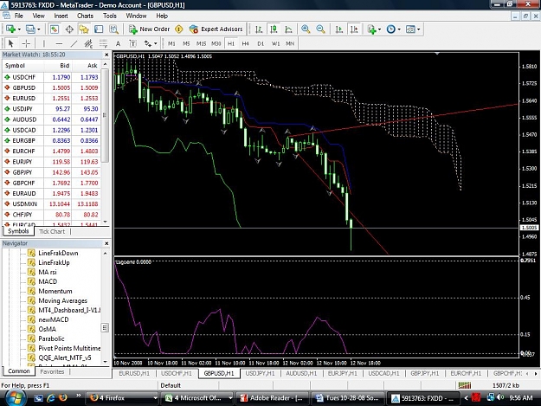The height and width of the screenshot is (406, 541).
Task: Select the Cursor arrow tool
Action: click(10, 43)
